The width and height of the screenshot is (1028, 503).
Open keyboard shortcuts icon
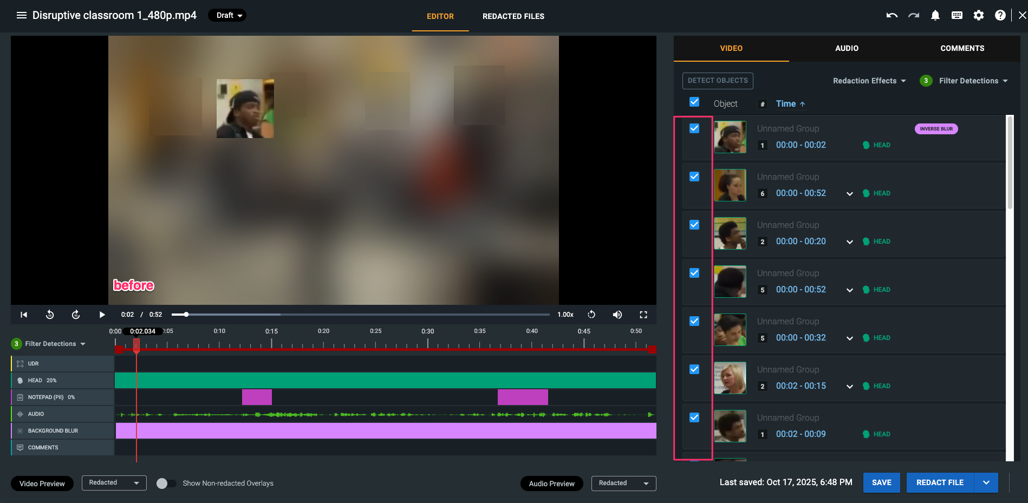pyautogui.click(x=957, y=15)
